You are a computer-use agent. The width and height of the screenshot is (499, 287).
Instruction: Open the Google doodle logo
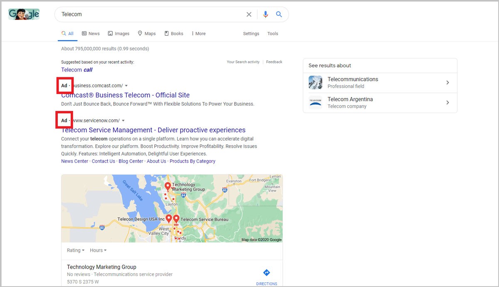pyautogui.click(x=24, y=14)
